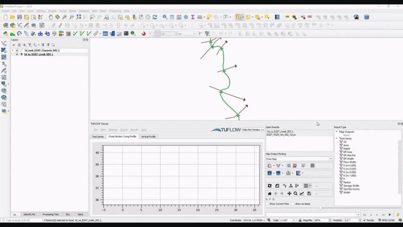Viewport: 403px width, 227px height.
Task: Click the Save Project icon
Action: coord(20,17)
